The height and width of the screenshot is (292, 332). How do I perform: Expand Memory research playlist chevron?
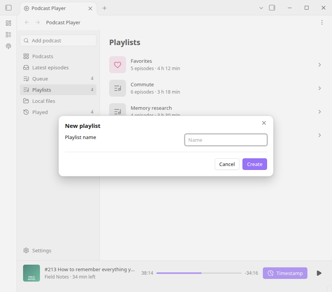coord(319,112)
